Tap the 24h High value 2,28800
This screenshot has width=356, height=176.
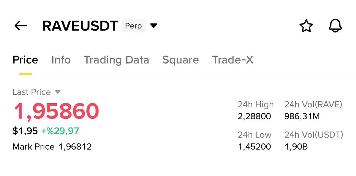coord(254,116)
